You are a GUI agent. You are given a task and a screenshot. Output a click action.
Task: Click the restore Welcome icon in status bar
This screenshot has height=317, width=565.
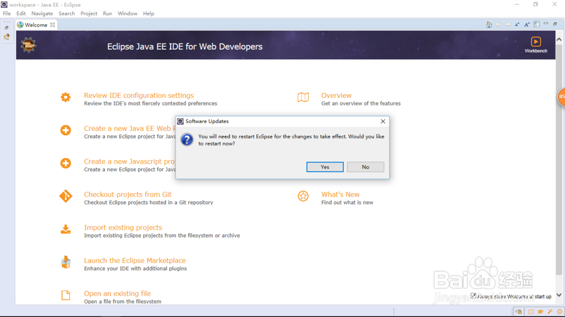tap(519, 311)
